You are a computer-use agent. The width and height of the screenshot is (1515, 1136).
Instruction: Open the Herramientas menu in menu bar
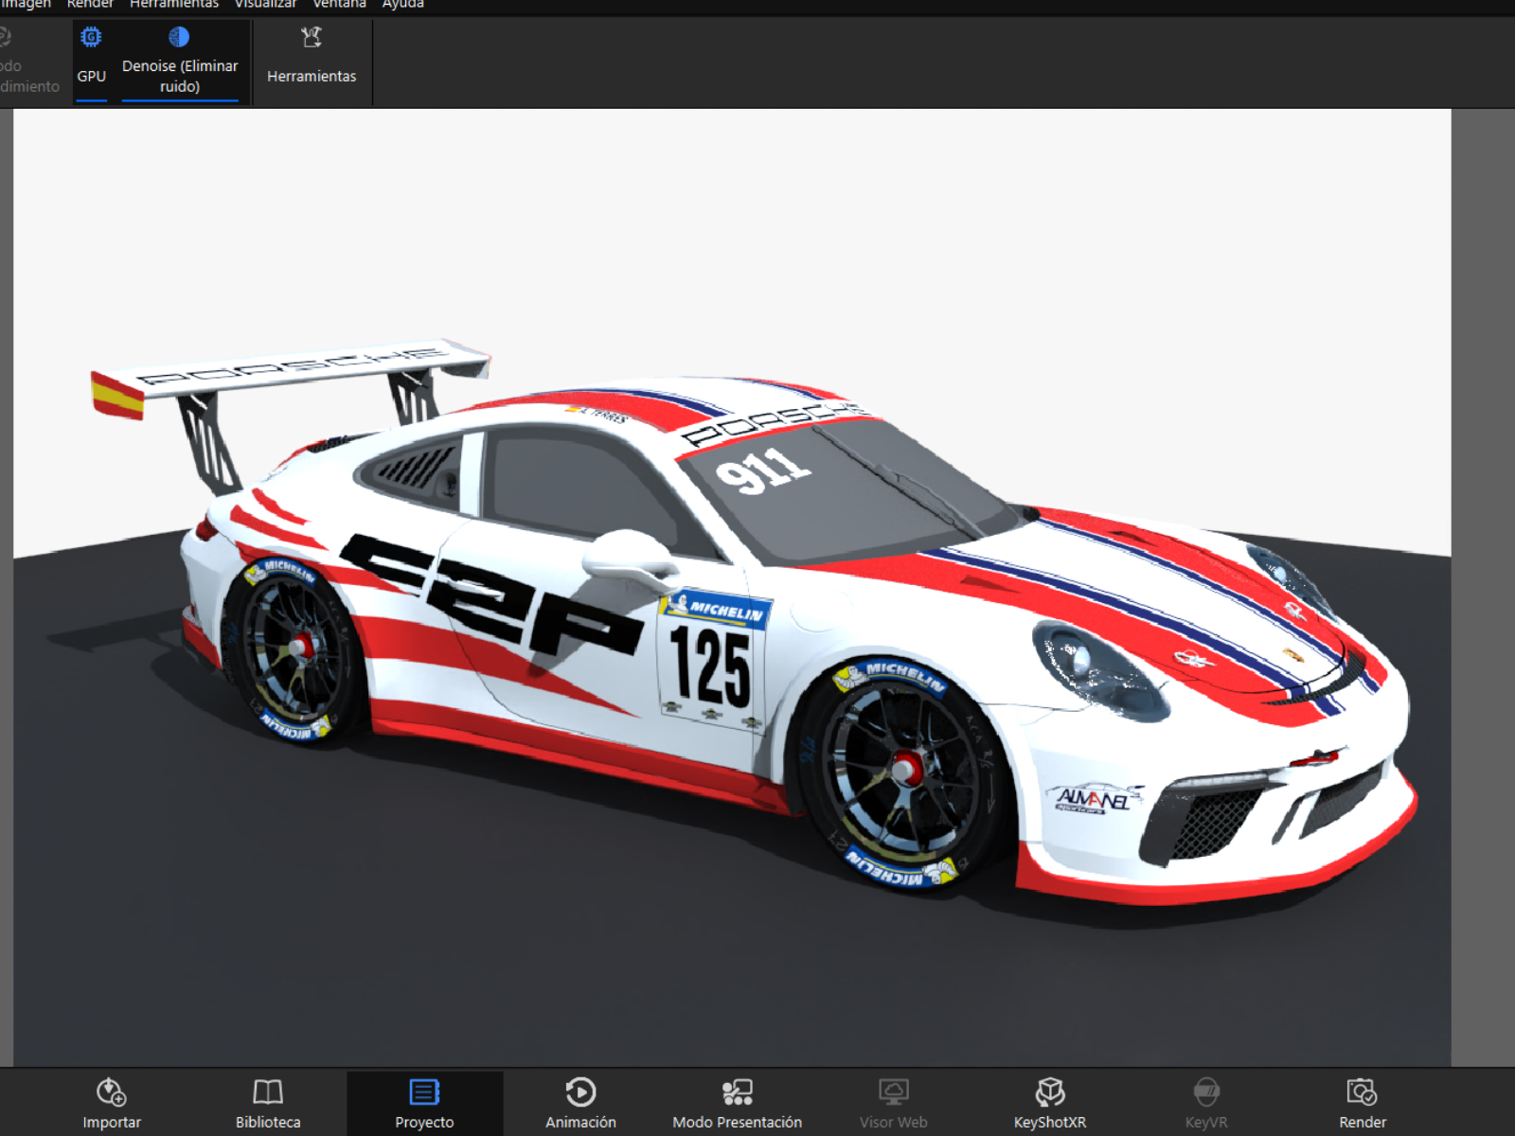pyautogui.click(x=174, y=5)
